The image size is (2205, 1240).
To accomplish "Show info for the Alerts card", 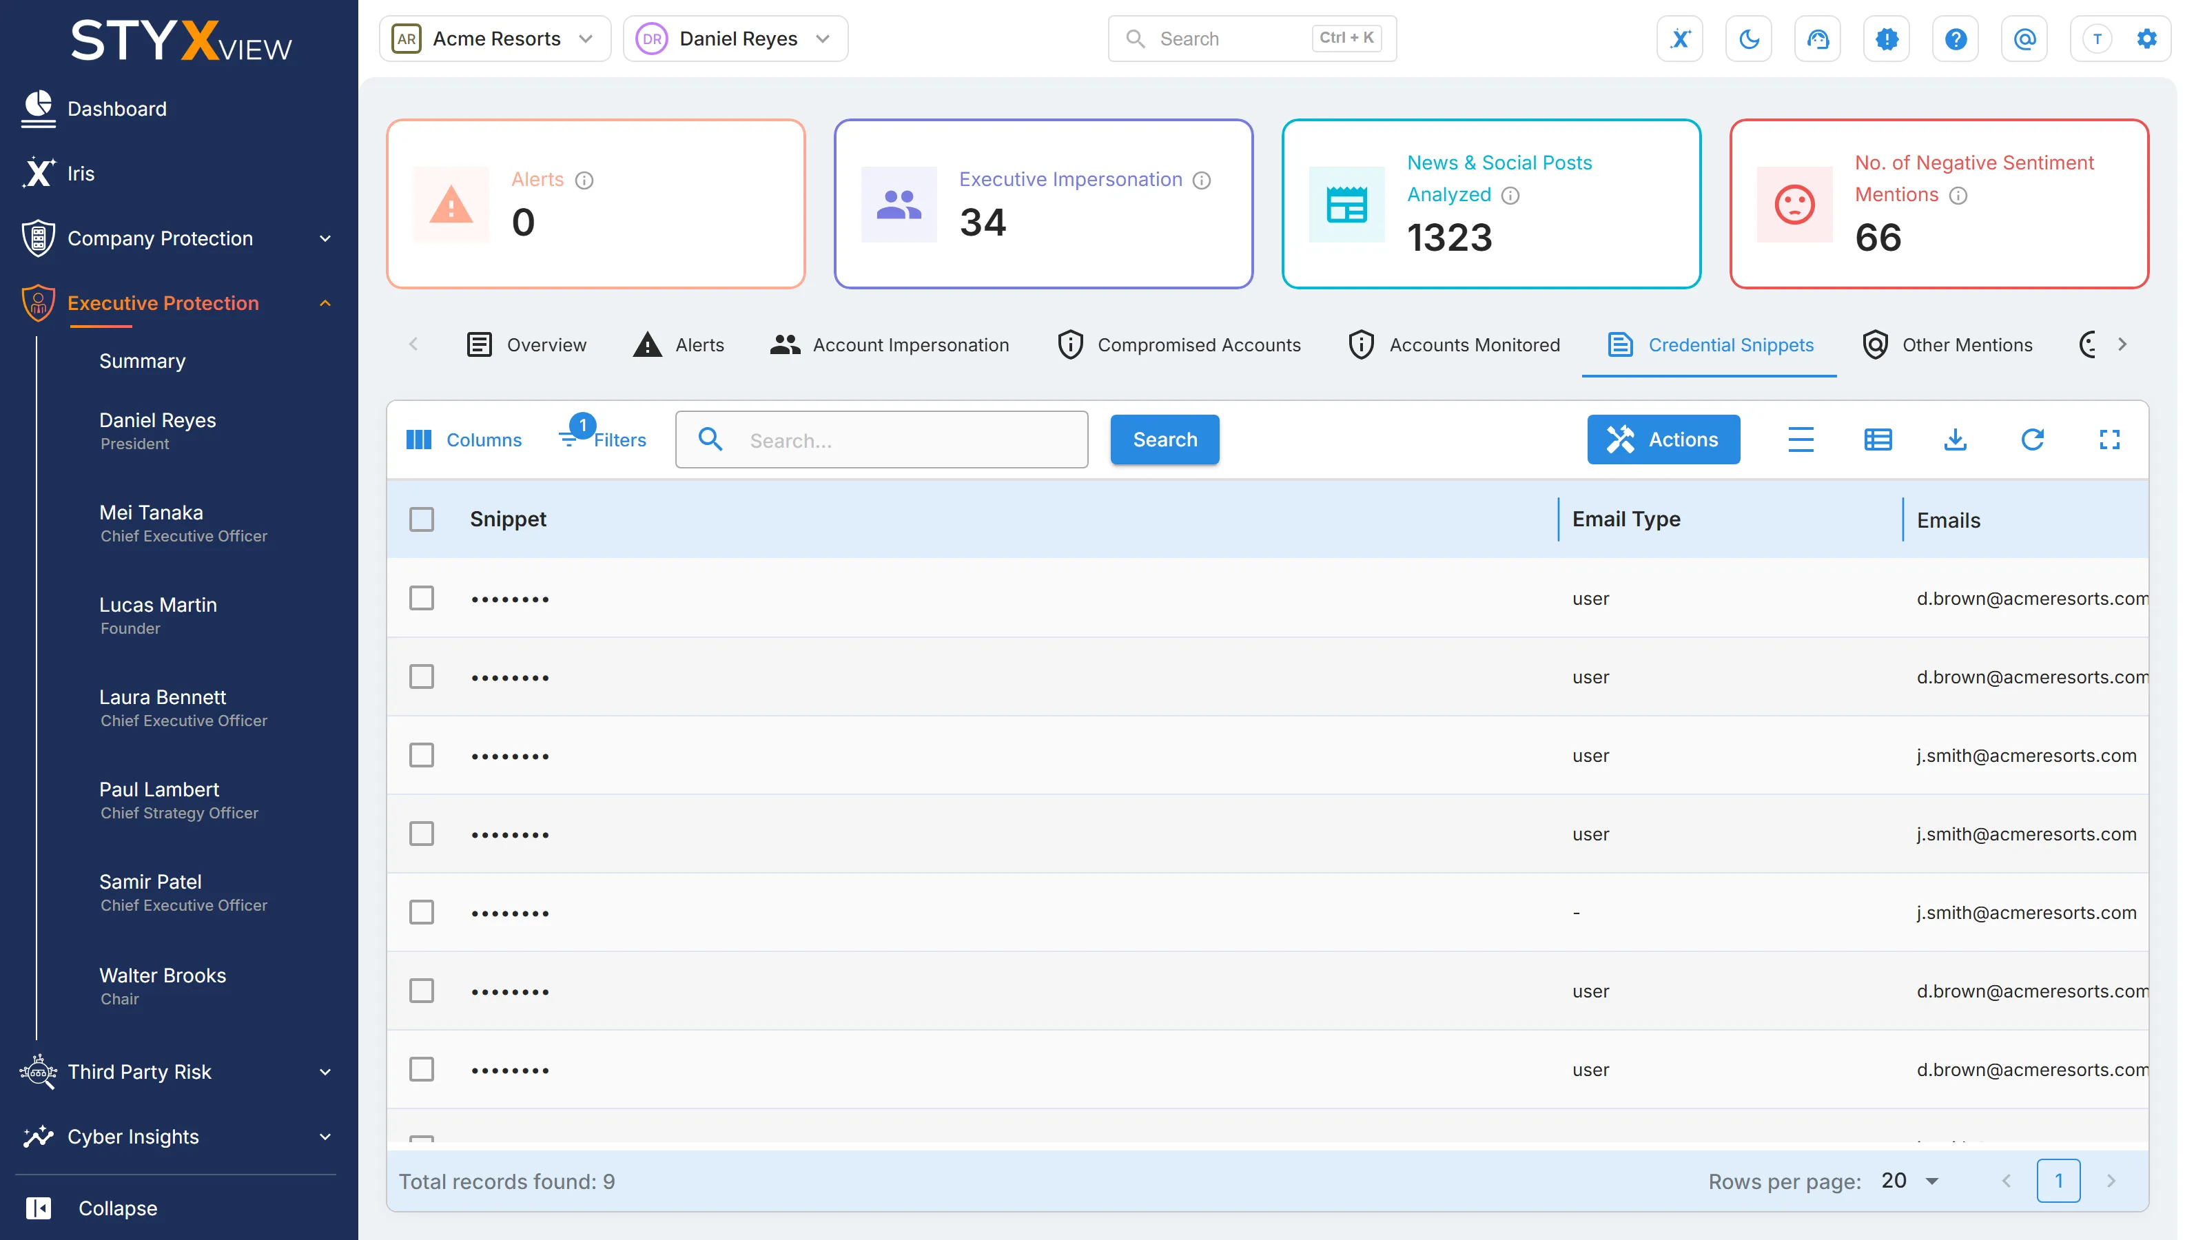I will (584, 180).
